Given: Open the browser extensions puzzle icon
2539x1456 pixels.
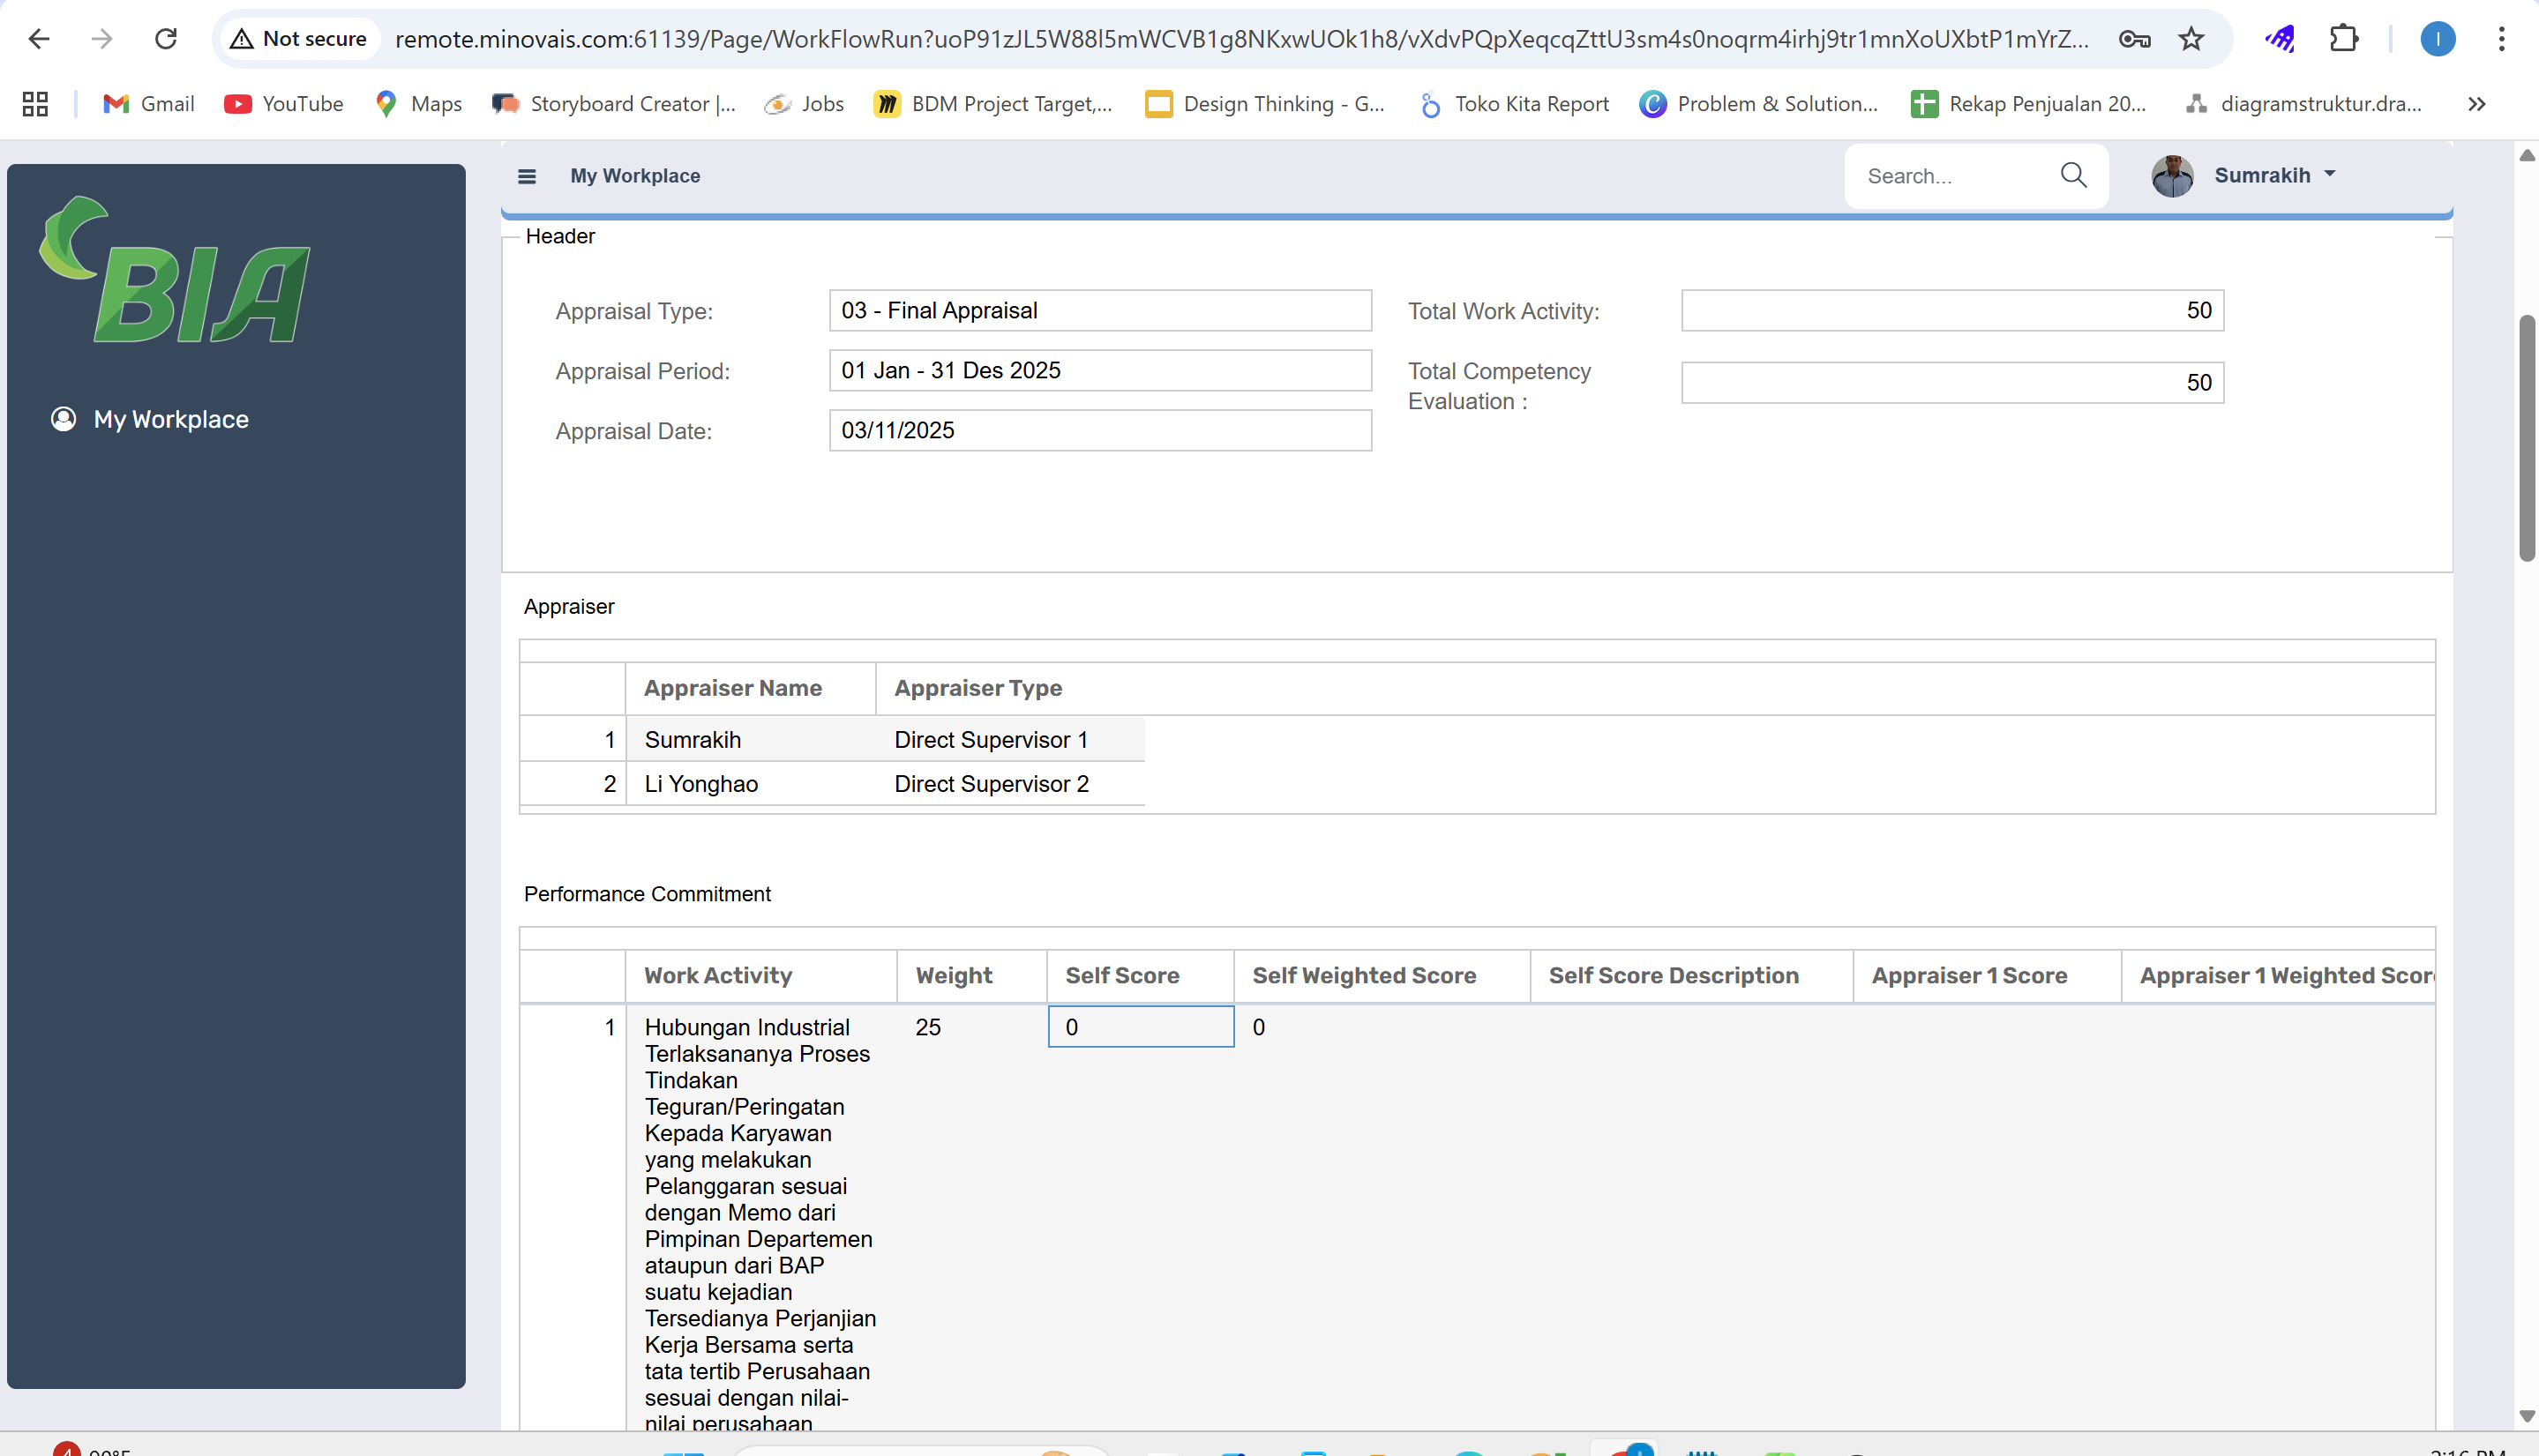Looking at the screenshot, I should pos(2343,39).
